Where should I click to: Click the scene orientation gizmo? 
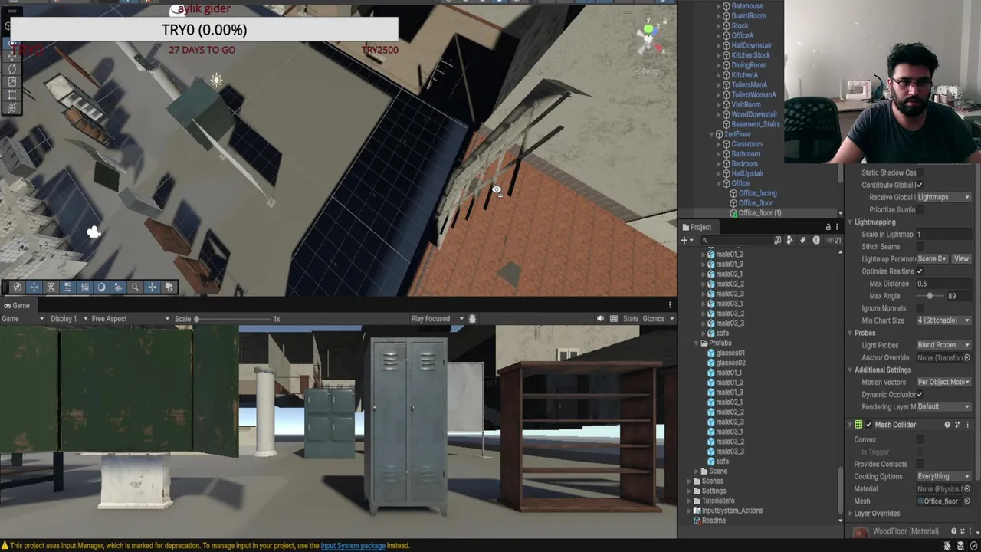pos(650,38)
